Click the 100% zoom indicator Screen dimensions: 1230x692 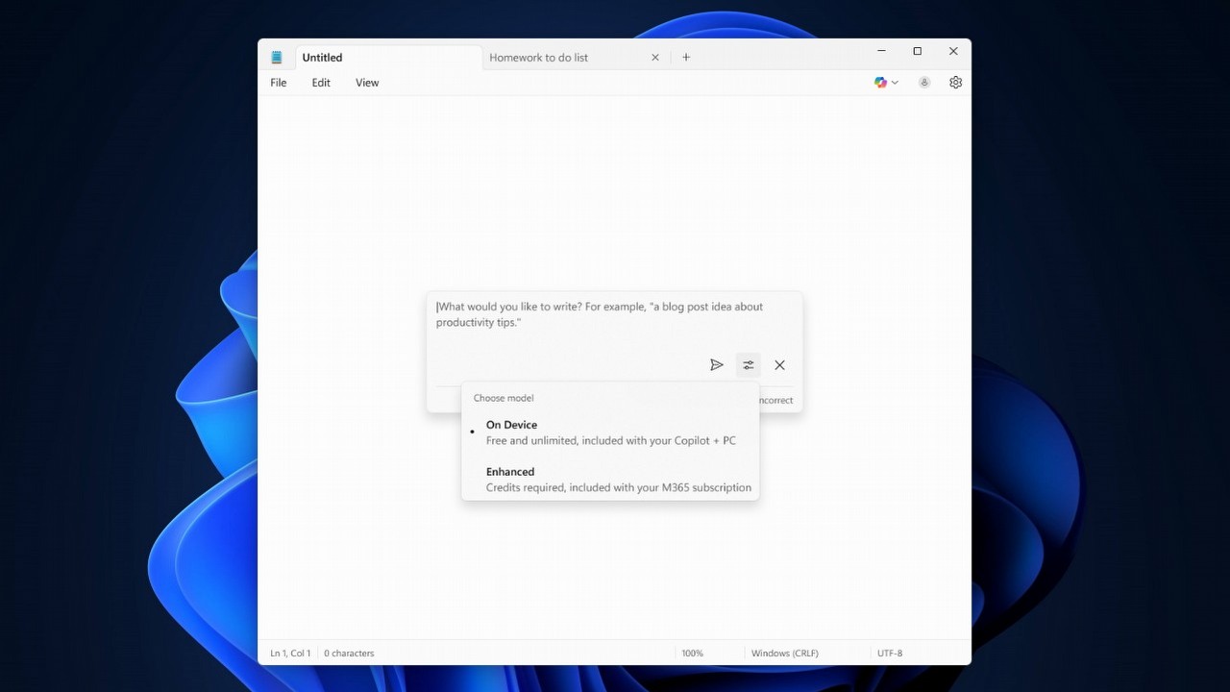coord(692,653)
